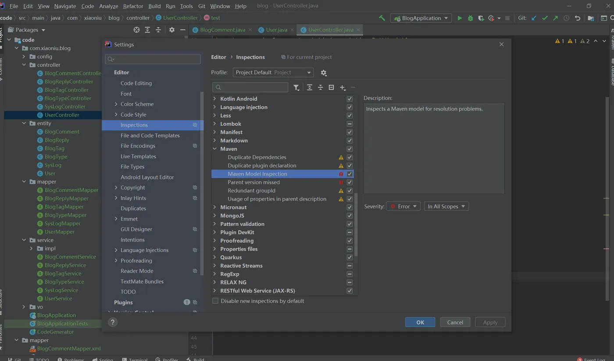Open the Profile Project Default dropdown
Image resolution: width=614 pixels, height=361 pixels.
point(273,72)
